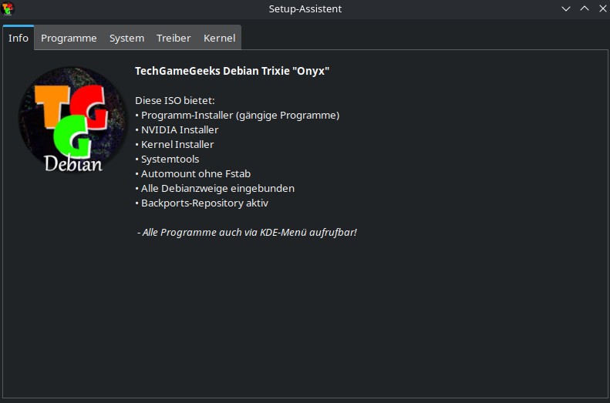The height and width of the screenshot is (403, 610).
Task: Close the Setup-Assistent window
Action: click(x=602, y=8)
